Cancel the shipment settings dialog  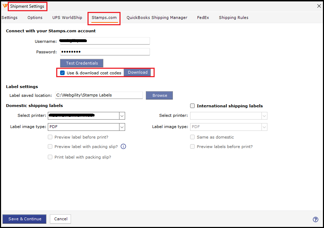click(60, 219)
